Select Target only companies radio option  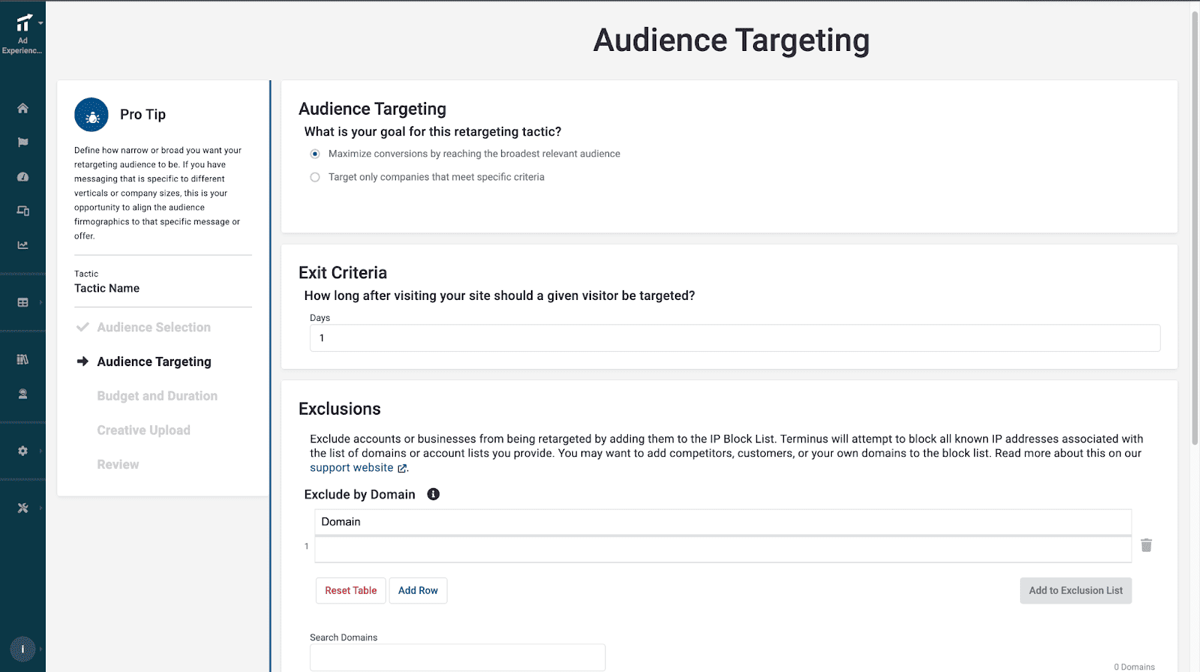tap(315, 177)
